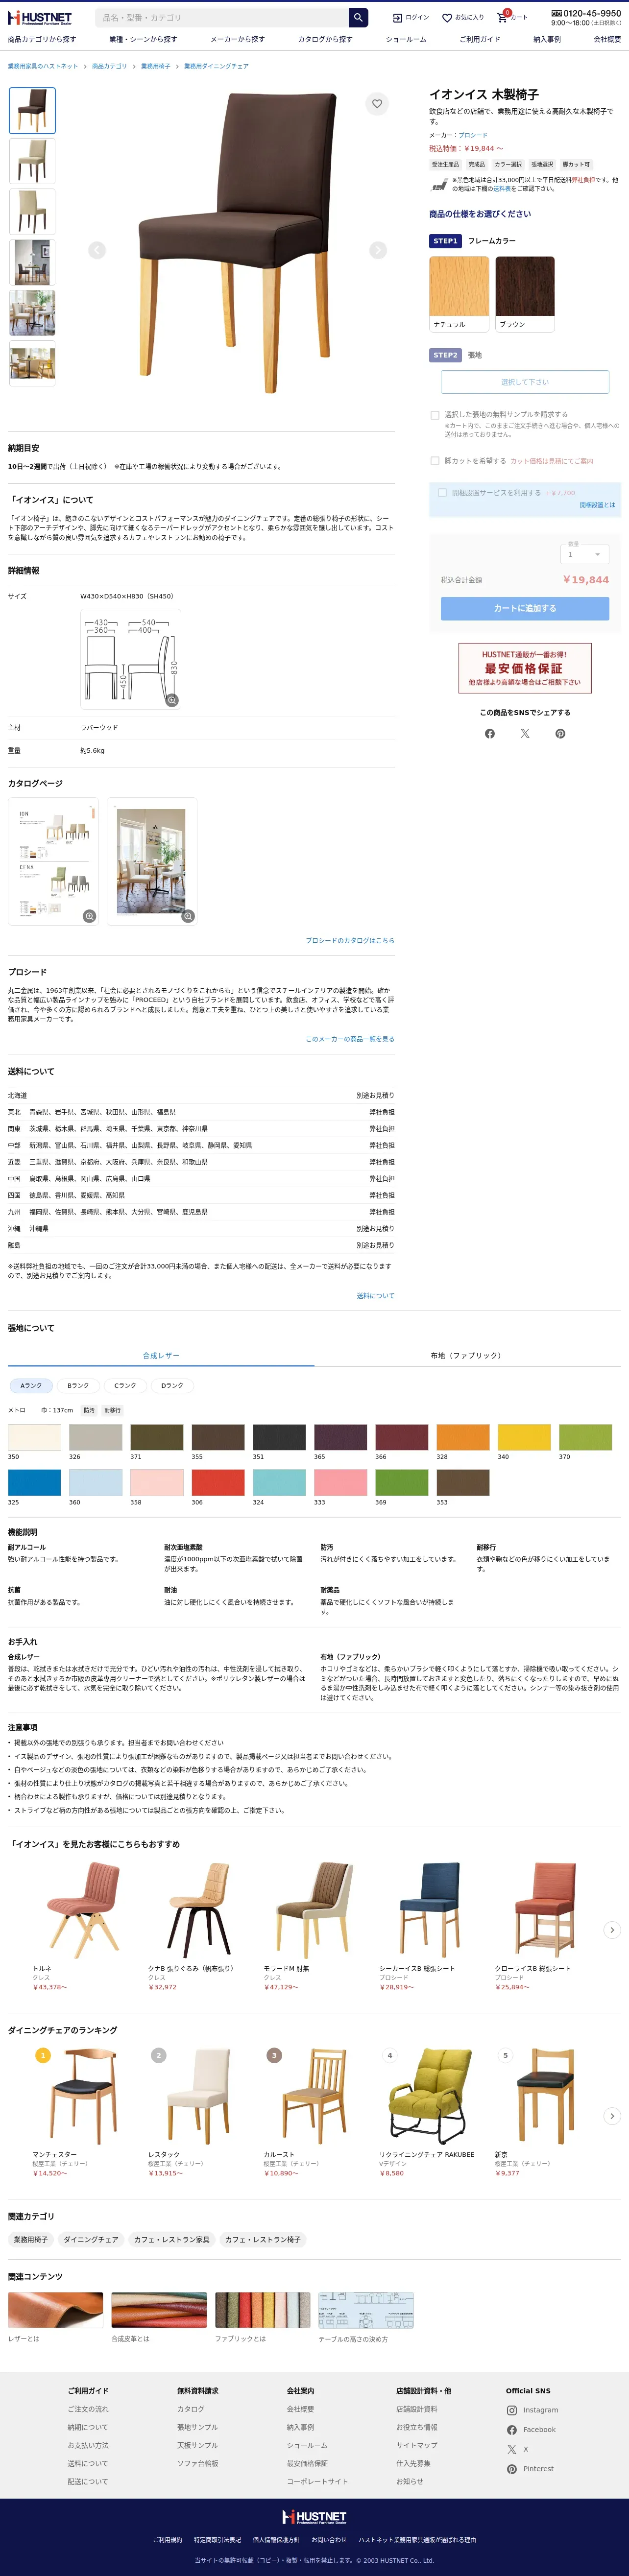Open マンチェスター ranking chair
The height and width of the screenshot is (2576, 629).
(84, 2112)
